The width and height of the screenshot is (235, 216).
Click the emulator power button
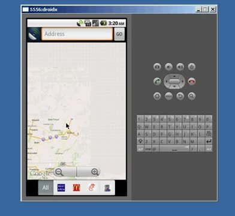click(x=192, y=67)
